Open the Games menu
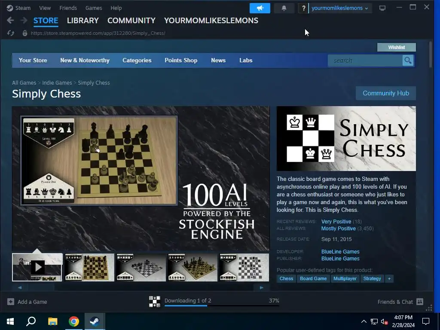The width and height of the screenshot is (440, 330). tap(94, 8)
